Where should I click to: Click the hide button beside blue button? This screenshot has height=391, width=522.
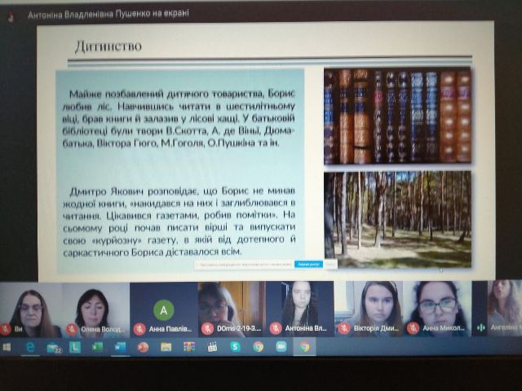(x=330, y=264)
